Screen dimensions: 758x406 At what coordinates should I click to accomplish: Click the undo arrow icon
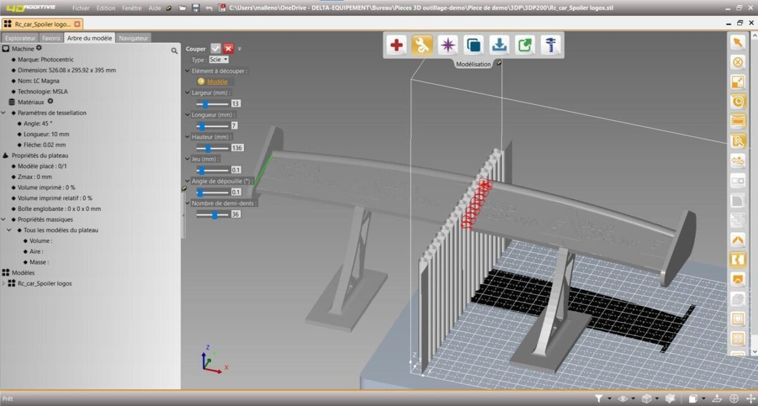pos(209,8)
